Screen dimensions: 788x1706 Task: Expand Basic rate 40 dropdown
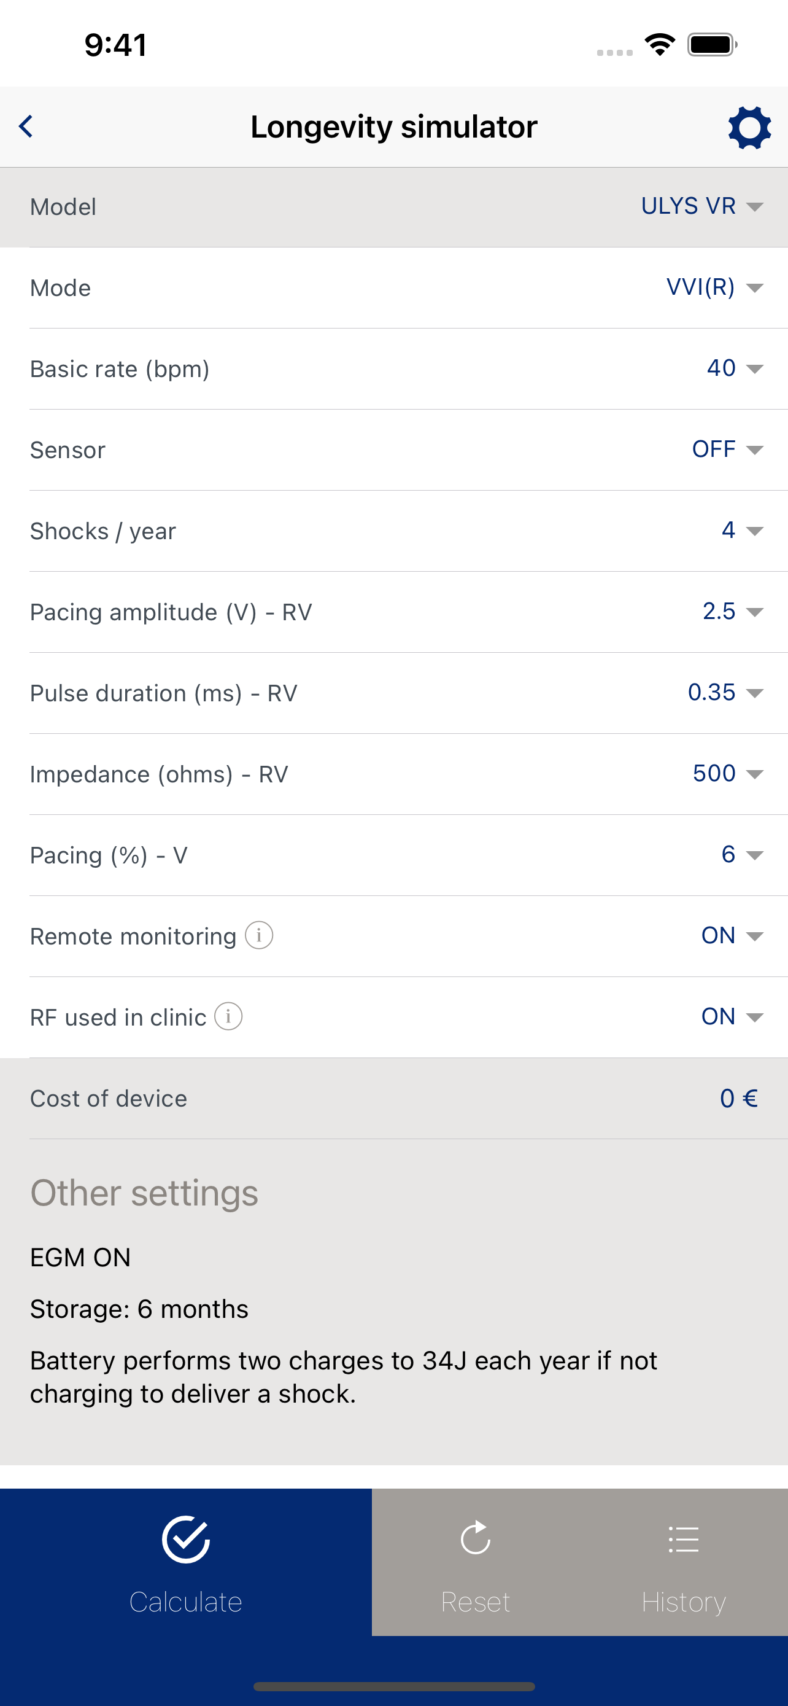tap(735, 368)
